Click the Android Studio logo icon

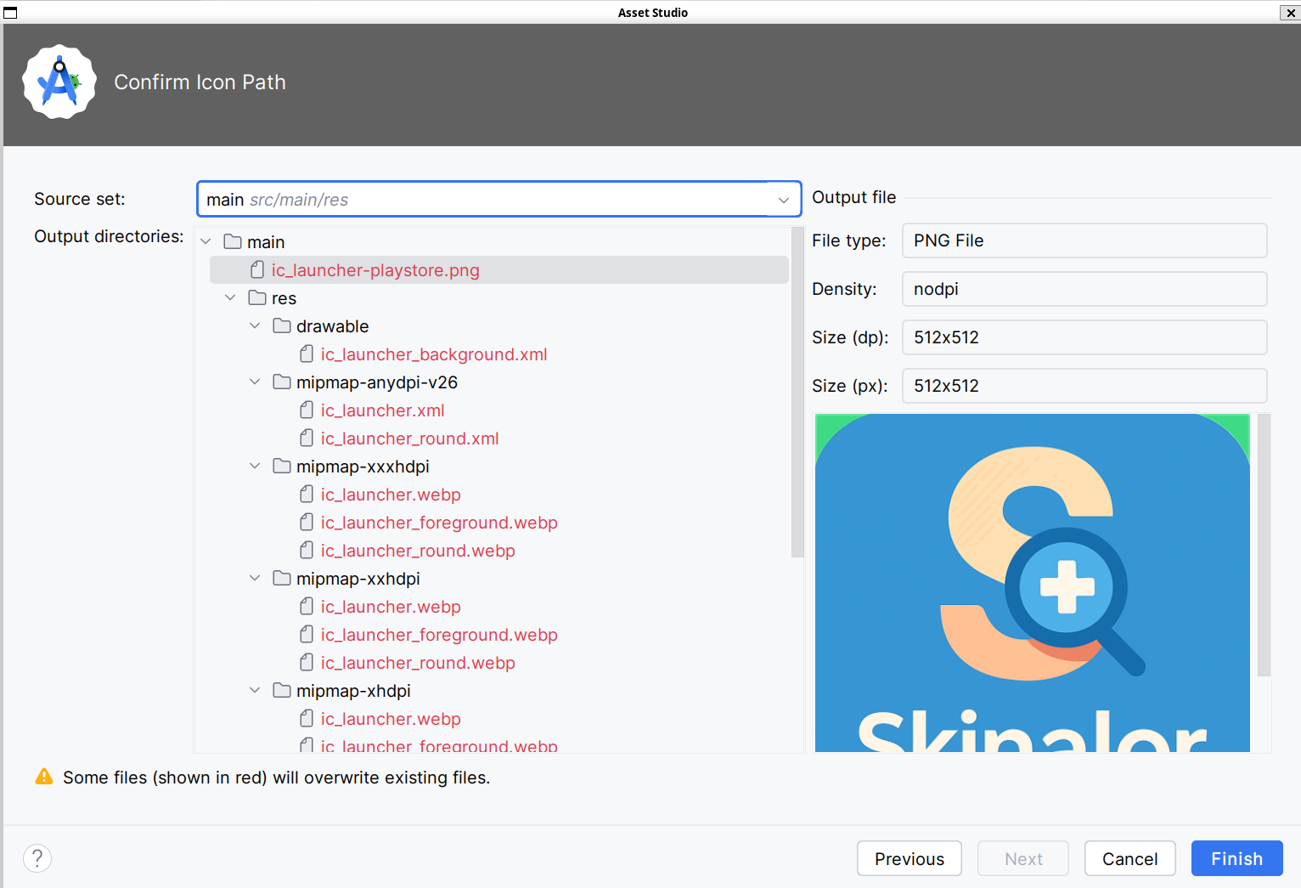click(x=59, y=82)
